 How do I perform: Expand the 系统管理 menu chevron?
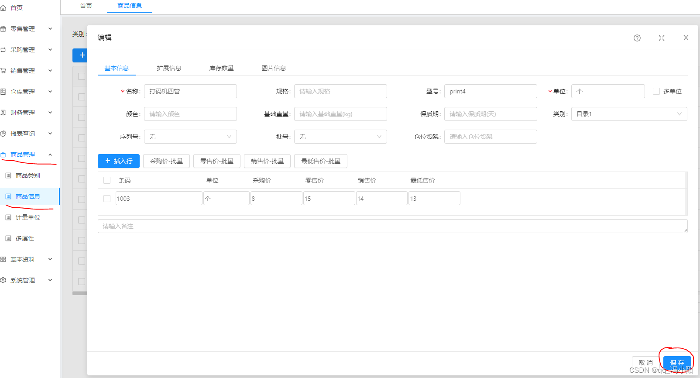click(50, 280)
